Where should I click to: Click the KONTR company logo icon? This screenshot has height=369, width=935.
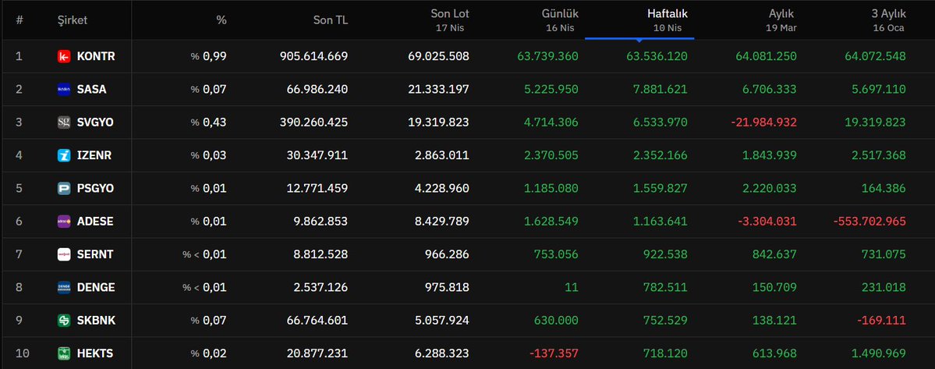[x=64, y=57]
